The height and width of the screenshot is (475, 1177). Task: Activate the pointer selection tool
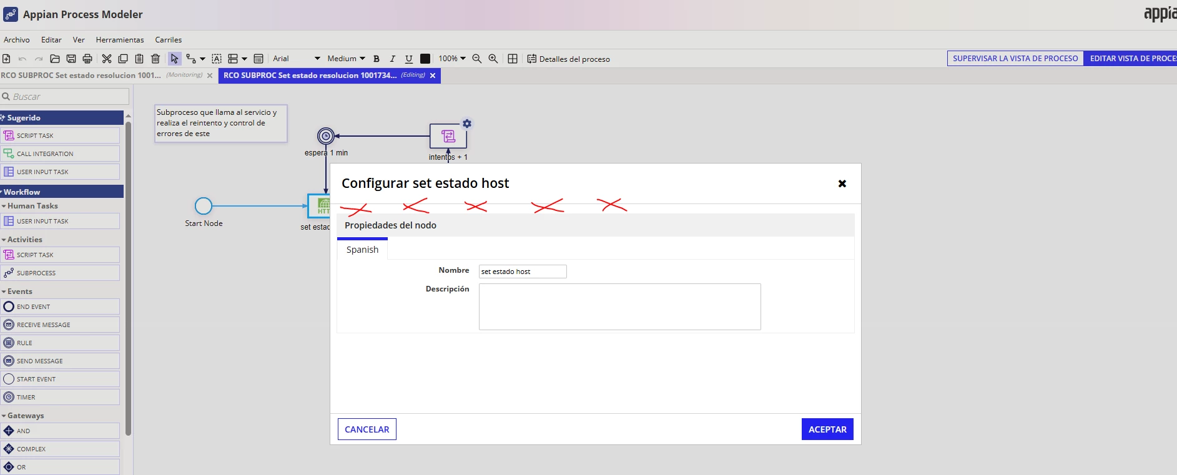point(175,59)
